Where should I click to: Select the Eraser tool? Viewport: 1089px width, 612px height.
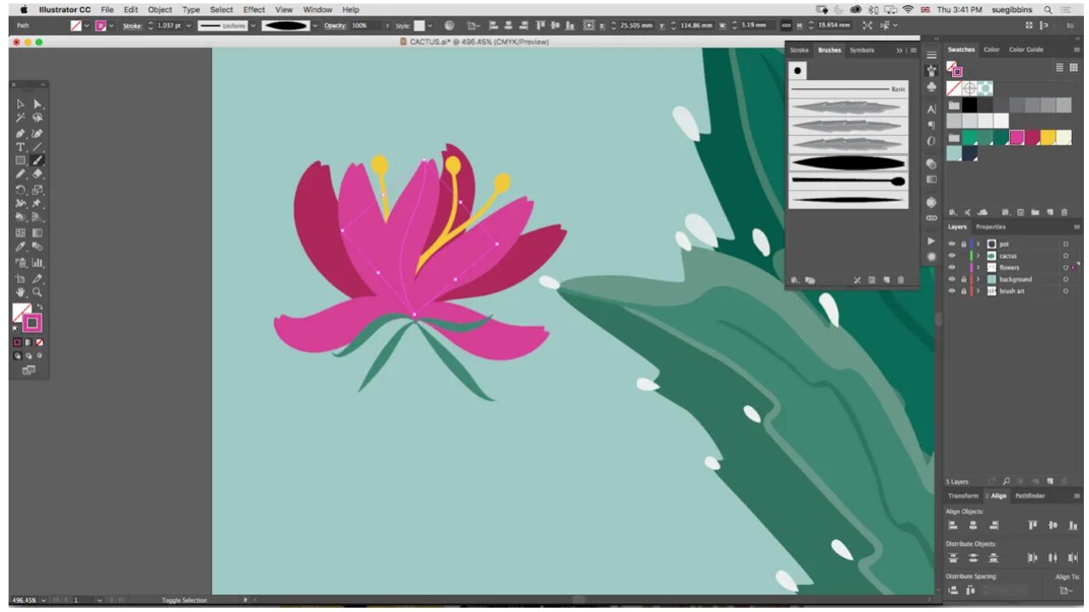pyautogui.click(x=37, y=175)
